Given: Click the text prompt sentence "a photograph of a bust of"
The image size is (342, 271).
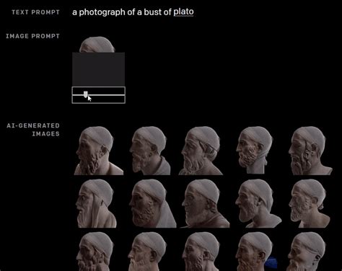Looking at the screenshot, I should pos(122,12).
